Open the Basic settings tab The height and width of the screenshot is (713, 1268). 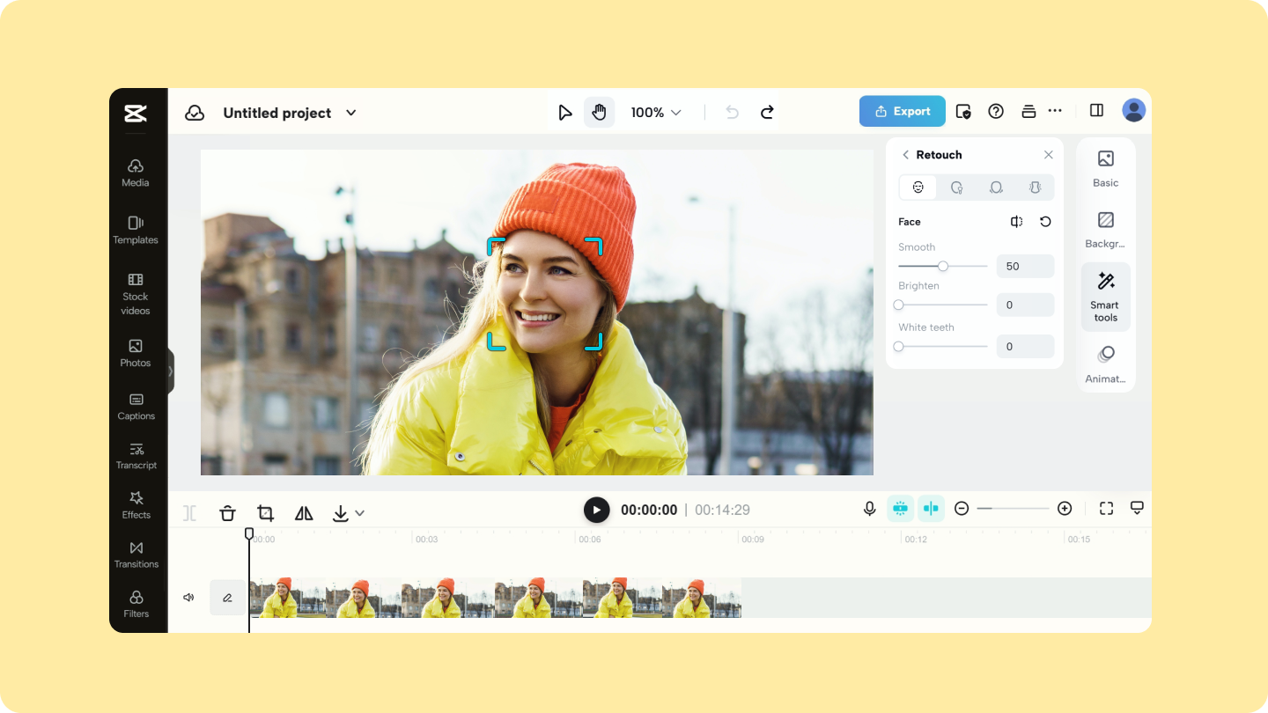(1106, 169)
